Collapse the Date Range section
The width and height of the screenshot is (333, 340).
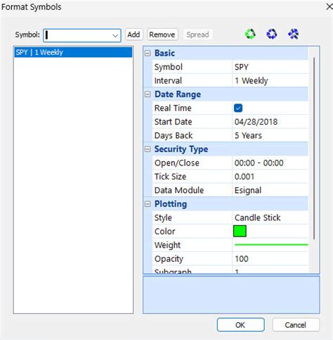148,94
